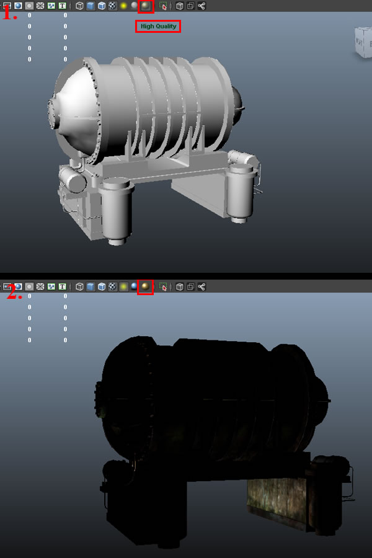Toggle Isolate Select in top viewport
372x558 pixels.
(x=163, y=6)
